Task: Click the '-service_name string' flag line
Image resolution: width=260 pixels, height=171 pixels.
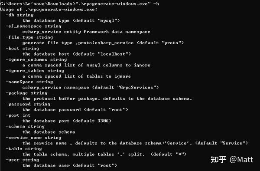Action: [x=33, y=138]
